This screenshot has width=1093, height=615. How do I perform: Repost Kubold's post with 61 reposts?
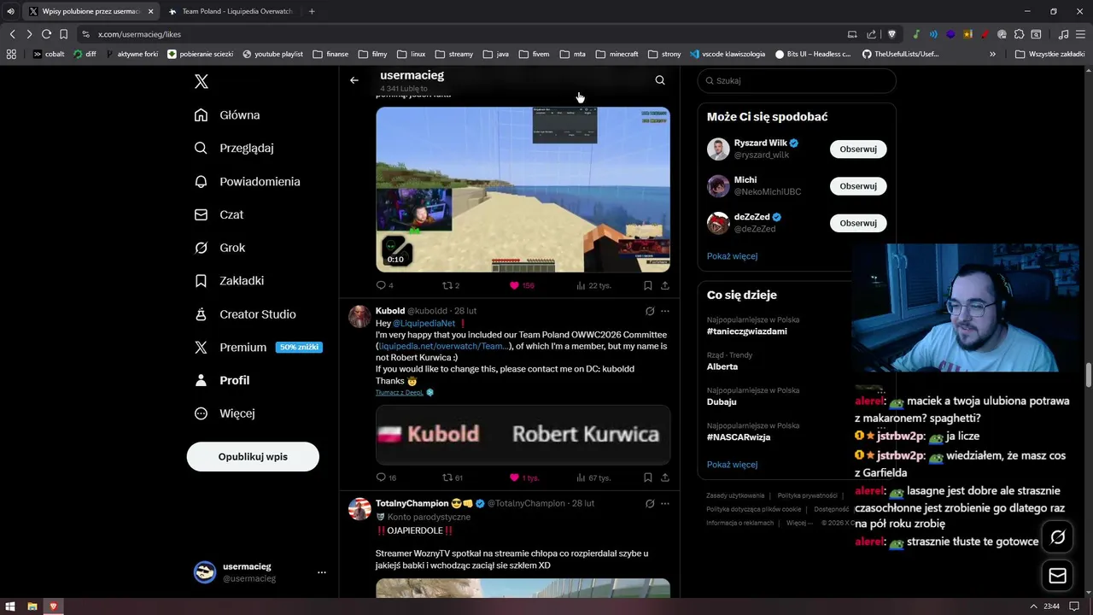tap(452, 477)
